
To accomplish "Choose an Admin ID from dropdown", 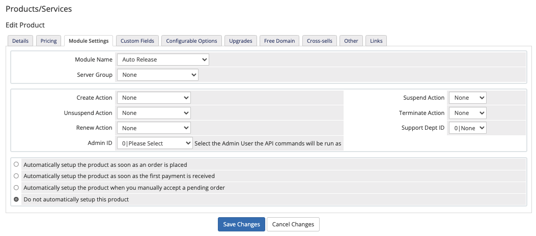I will 155,143.
